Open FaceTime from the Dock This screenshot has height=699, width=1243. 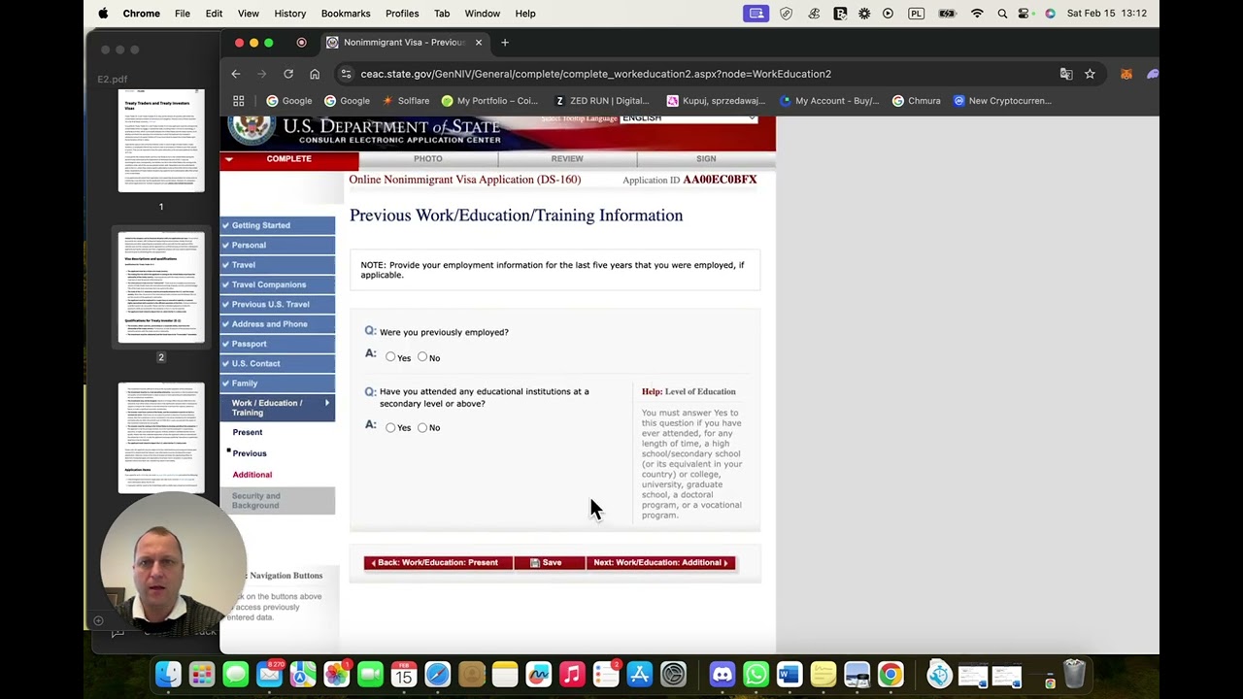[x=370, y=674]
